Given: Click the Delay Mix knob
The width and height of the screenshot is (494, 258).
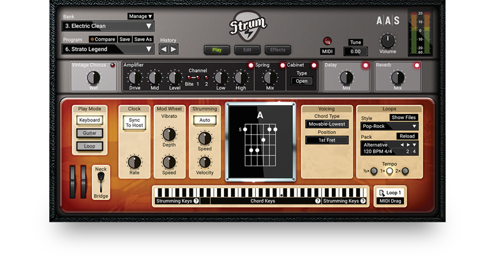Looking at the screenshot, I should [346, 78].
